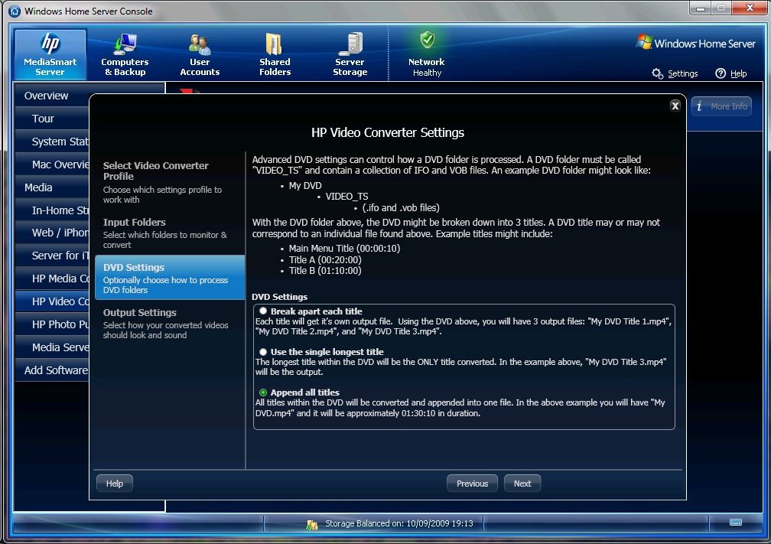Open Computers & Backup section
The height and width of the screenshot is (544, 771).
(125, 54)
